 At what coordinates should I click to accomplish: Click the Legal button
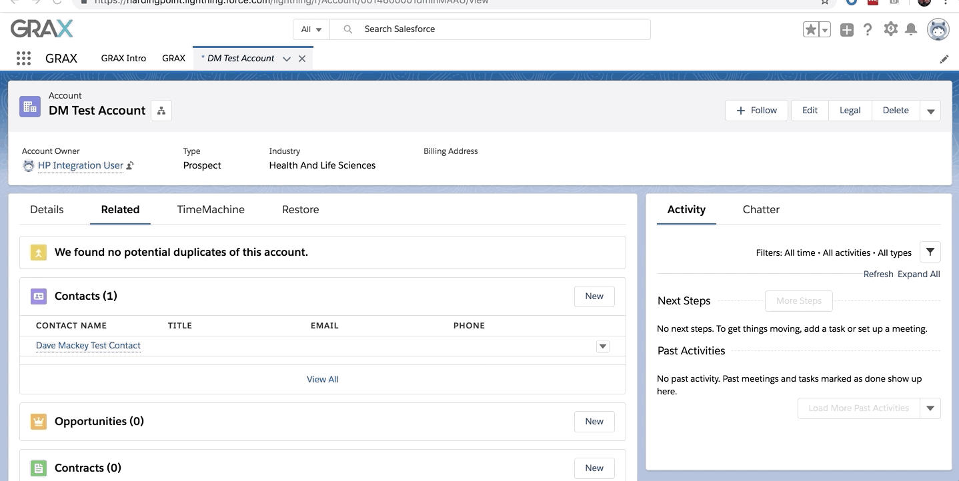point(850,111)
